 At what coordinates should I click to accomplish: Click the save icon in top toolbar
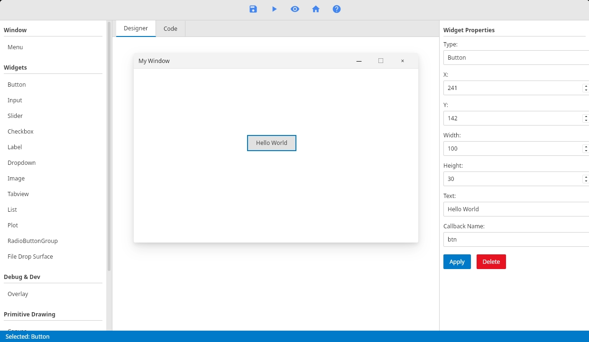coord(253,9)
